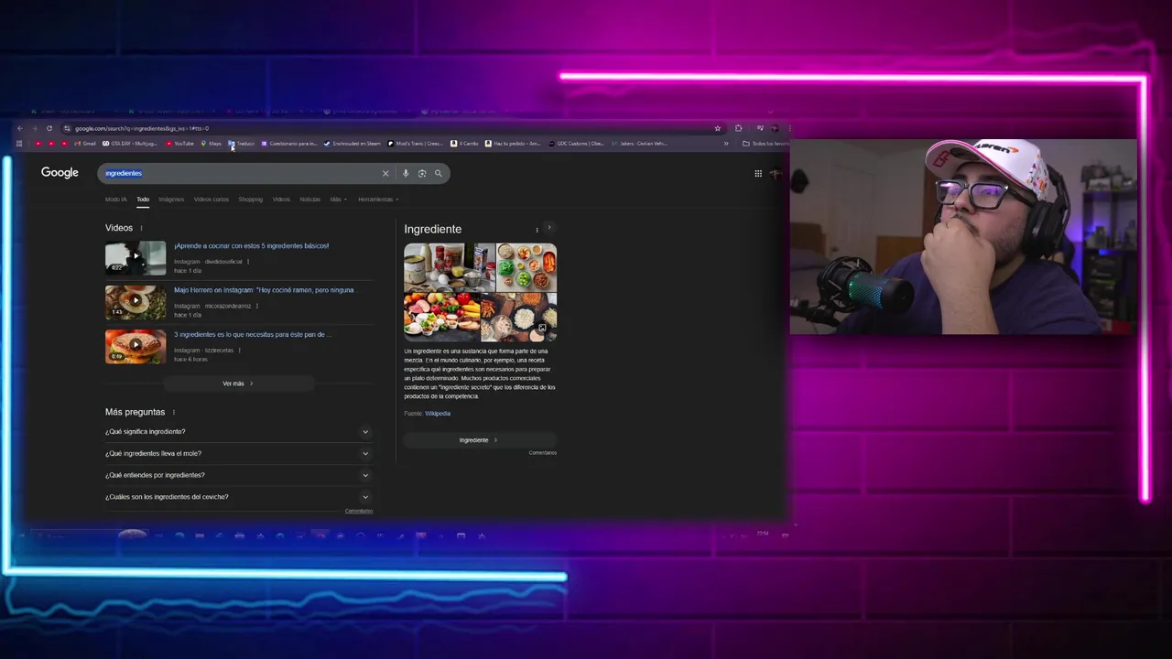Open the labeled YouTube bookmark

tap(179, 144)
